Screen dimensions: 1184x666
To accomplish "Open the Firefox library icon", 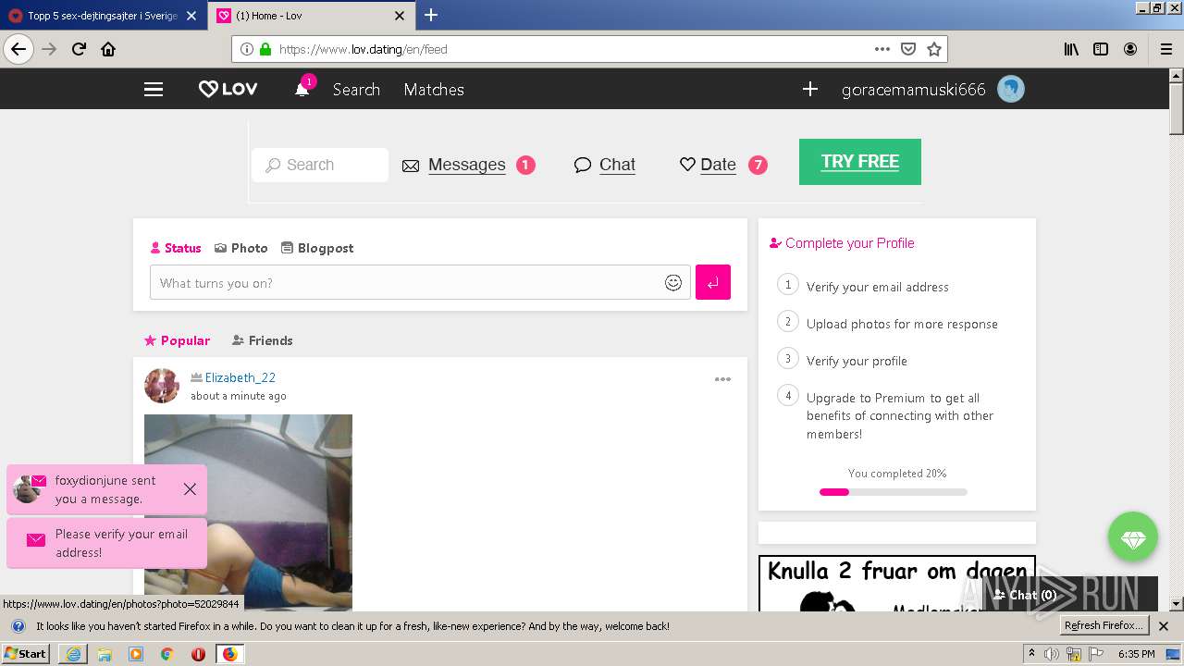I will [x=1071, y=49].
